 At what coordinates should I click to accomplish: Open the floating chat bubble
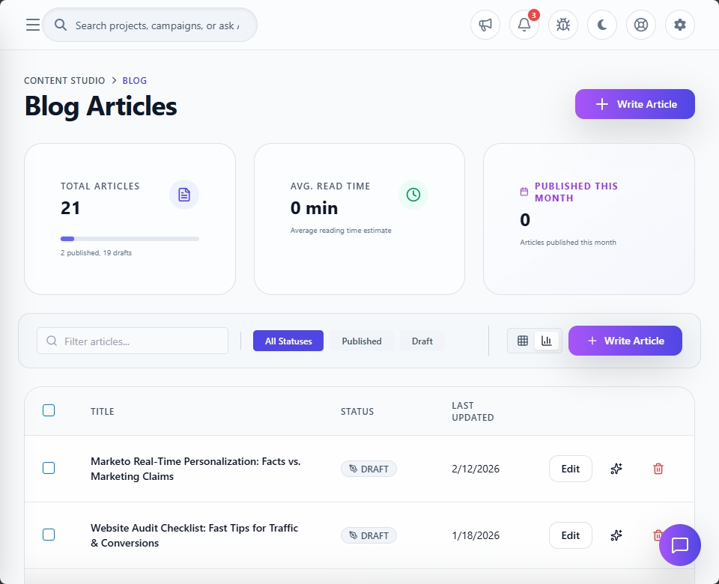[x=679, y=545]
